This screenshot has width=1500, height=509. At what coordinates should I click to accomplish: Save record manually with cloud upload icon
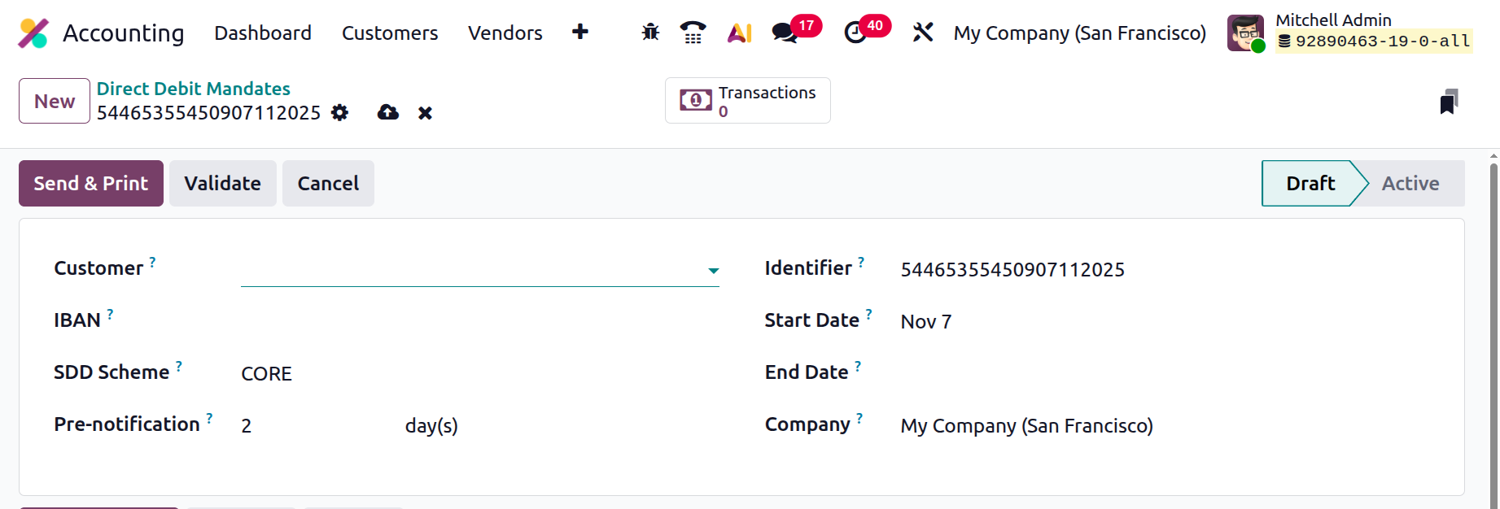click(388, 113)
